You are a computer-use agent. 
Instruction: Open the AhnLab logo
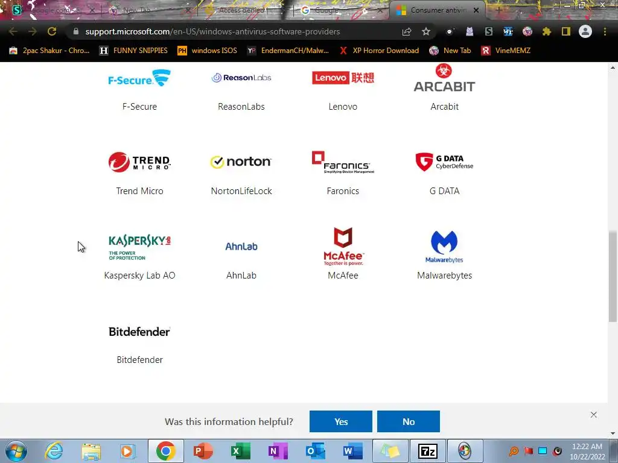click(241, 247)
